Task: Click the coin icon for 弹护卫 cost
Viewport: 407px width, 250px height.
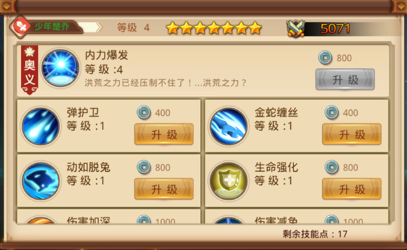Action: coord(144,112)
